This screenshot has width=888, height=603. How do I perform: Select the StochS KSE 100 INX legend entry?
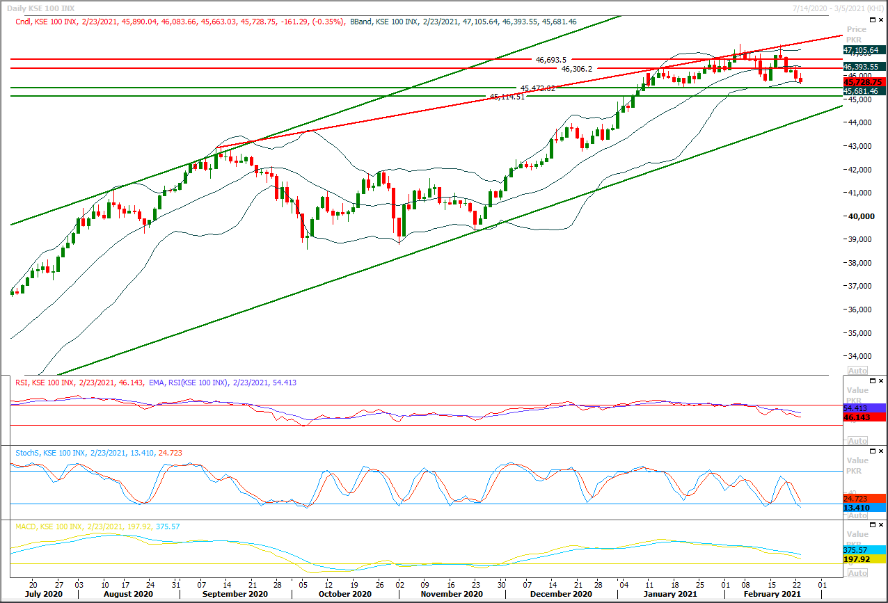[99, 453]
